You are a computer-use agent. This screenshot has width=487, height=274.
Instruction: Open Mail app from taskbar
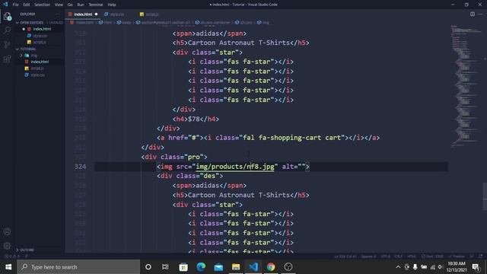[218, 267]
